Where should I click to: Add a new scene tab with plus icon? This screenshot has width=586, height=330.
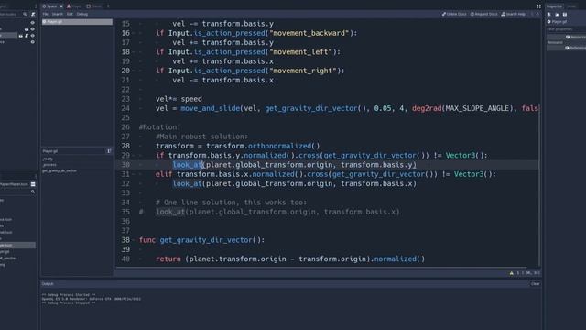click(108, 6)
